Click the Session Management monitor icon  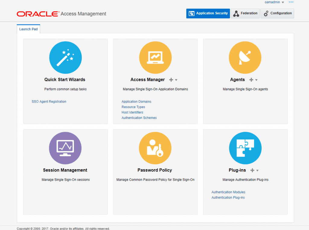(x=65, y=148)
